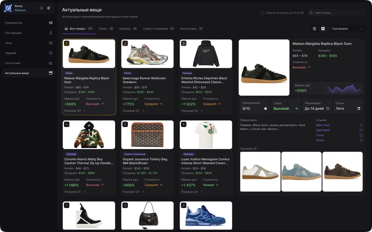Expand Похожие (3) on Chrome Hearts card
This screenshot has height=232, width=372.
coord(74,192)
